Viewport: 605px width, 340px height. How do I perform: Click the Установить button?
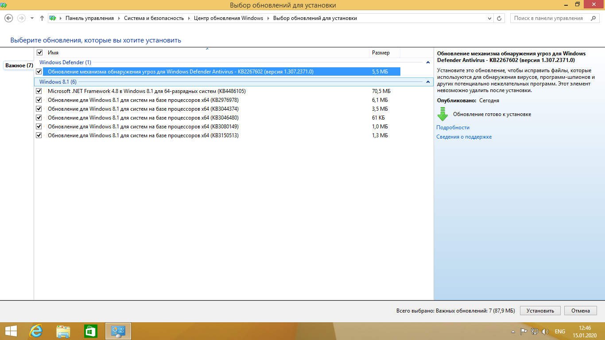coord(540,311)
